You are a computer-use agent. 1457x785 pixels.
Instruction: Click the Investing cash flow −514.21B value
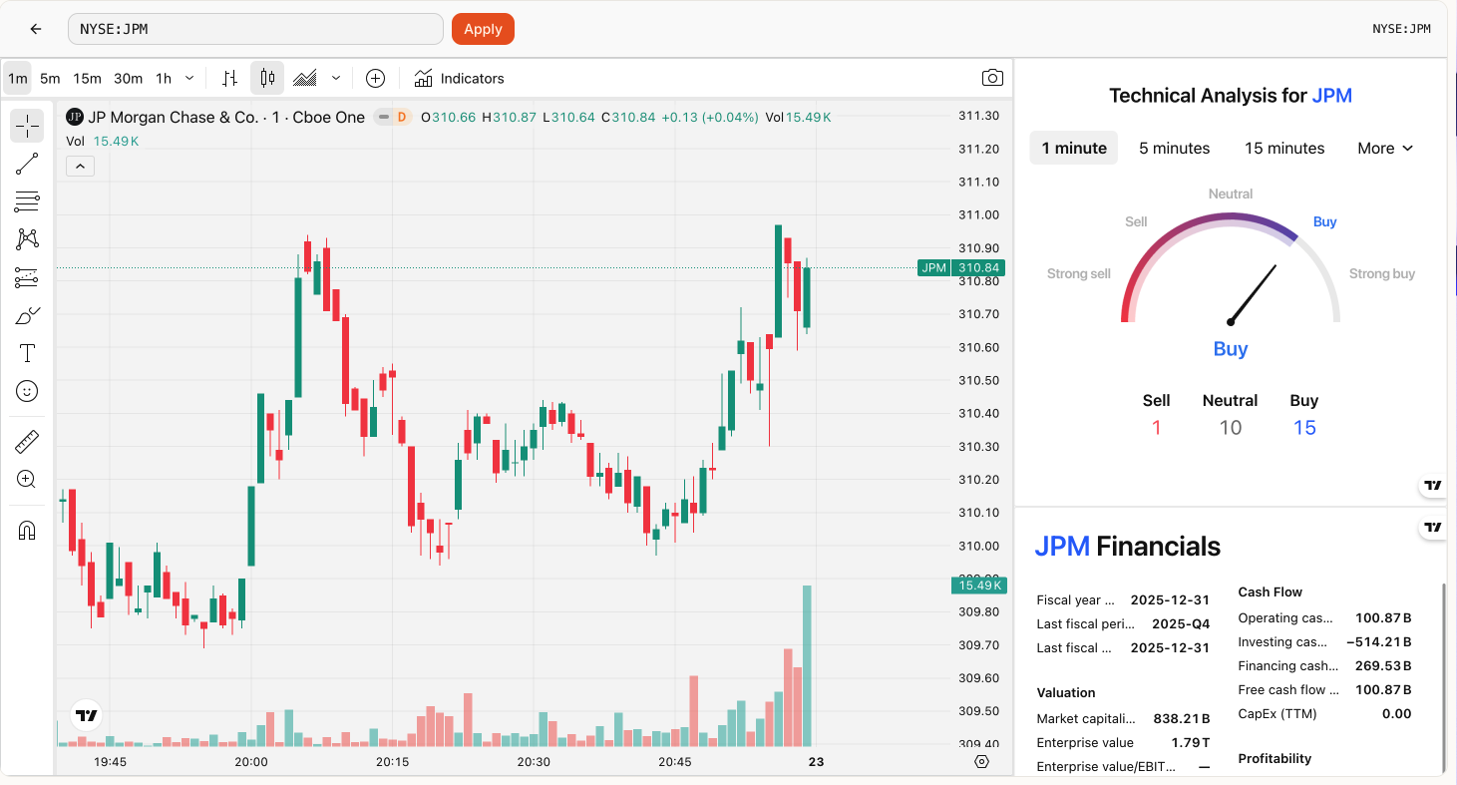(1379, 641)
